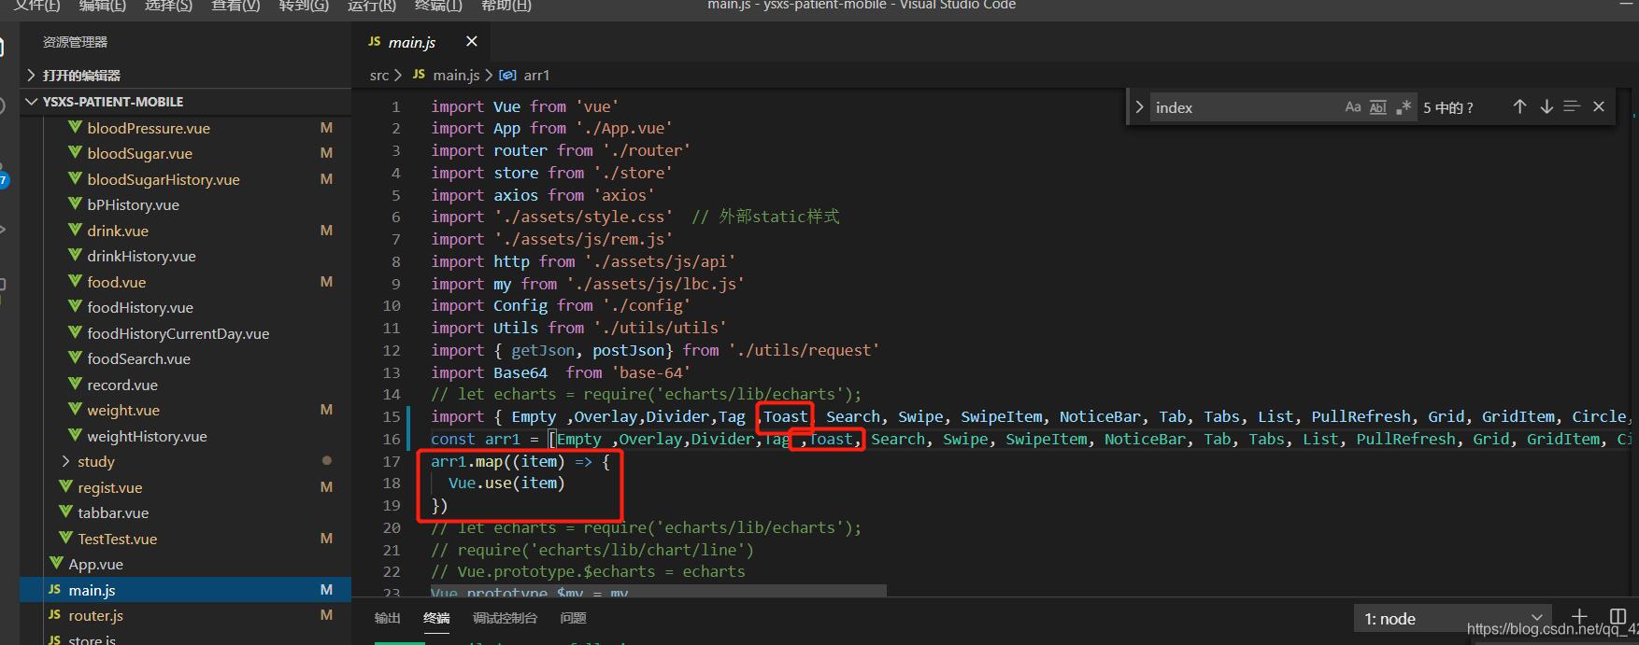1639x645 pixels.
Task: Enable regular expression search toggle
Action: tap(1403, 107)
